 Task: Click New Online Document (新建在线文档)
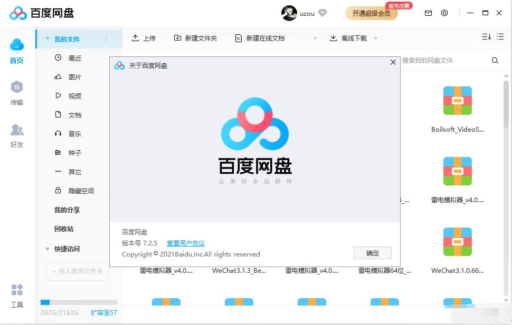(x=260, y=38)
